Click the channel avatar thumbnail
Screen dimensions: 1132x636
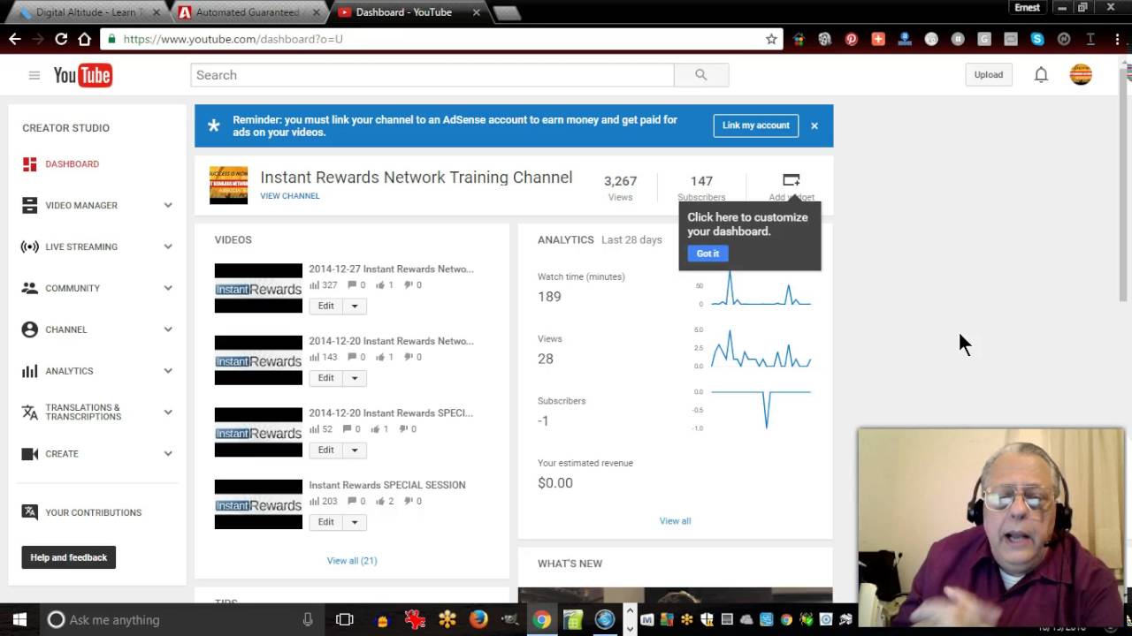(x=228, y=185)
